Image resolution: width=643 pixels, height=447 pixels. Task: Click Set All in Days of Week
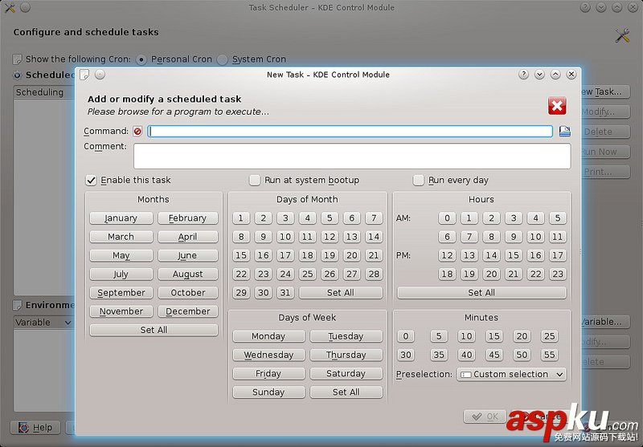(346, 392)
